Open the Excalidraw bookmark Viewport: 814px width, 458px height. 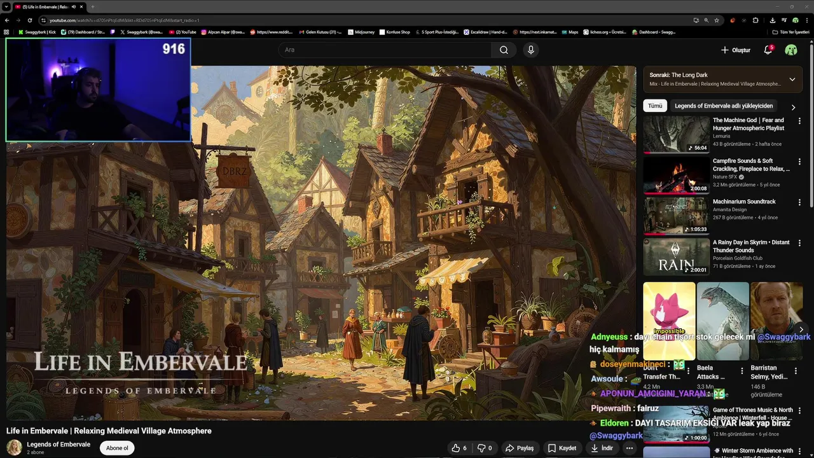pos(485,32)
